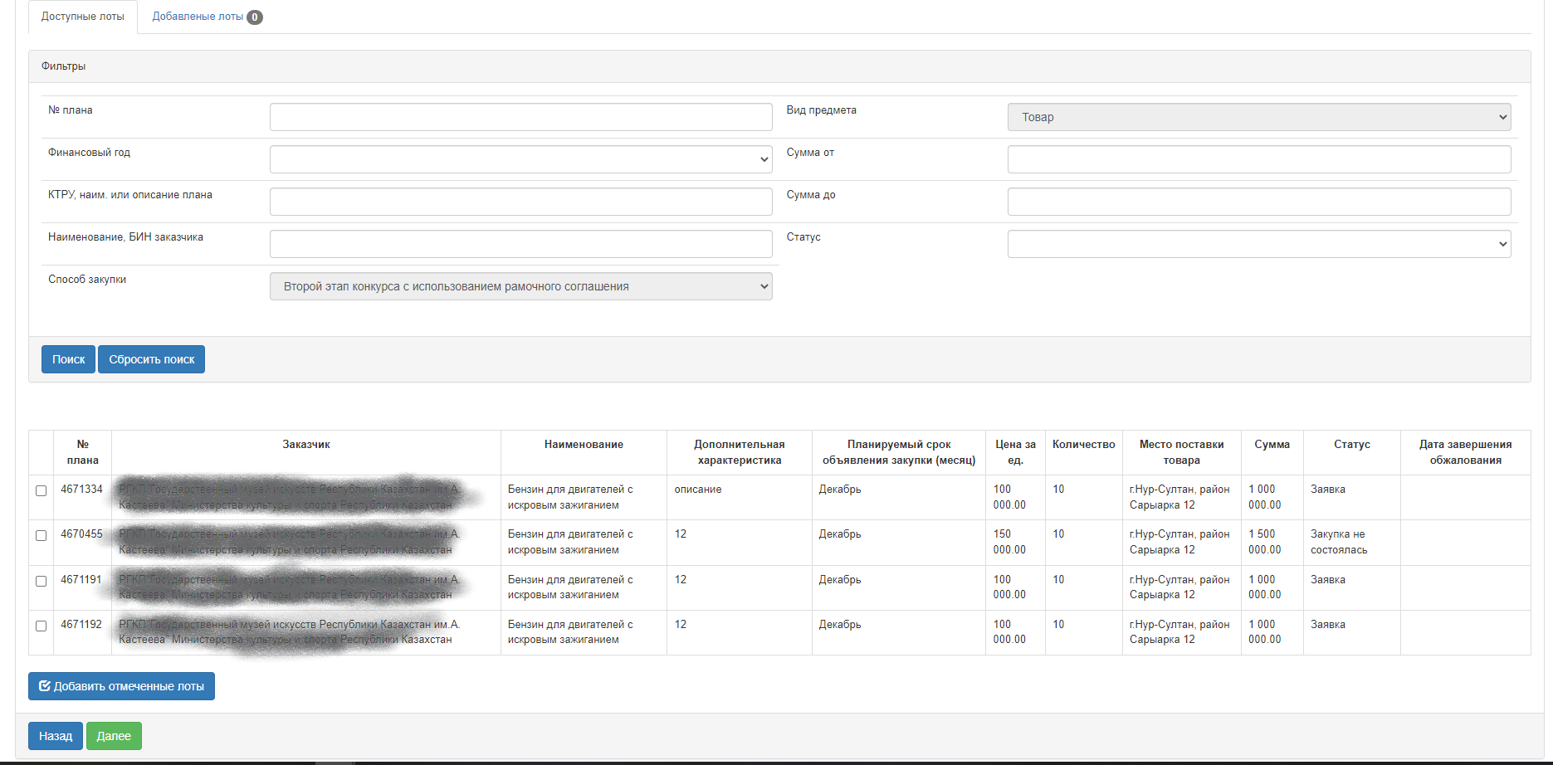The height and width of the screenshot is (765, 1553).
Task: Click Дата завершения обжалования header
Action: pos(1465,452)
